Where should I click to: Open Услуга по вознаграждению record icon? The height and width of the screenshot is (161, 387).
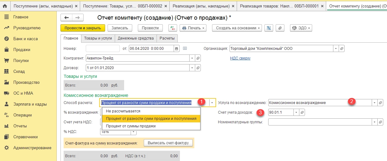[x=380, y=102]
